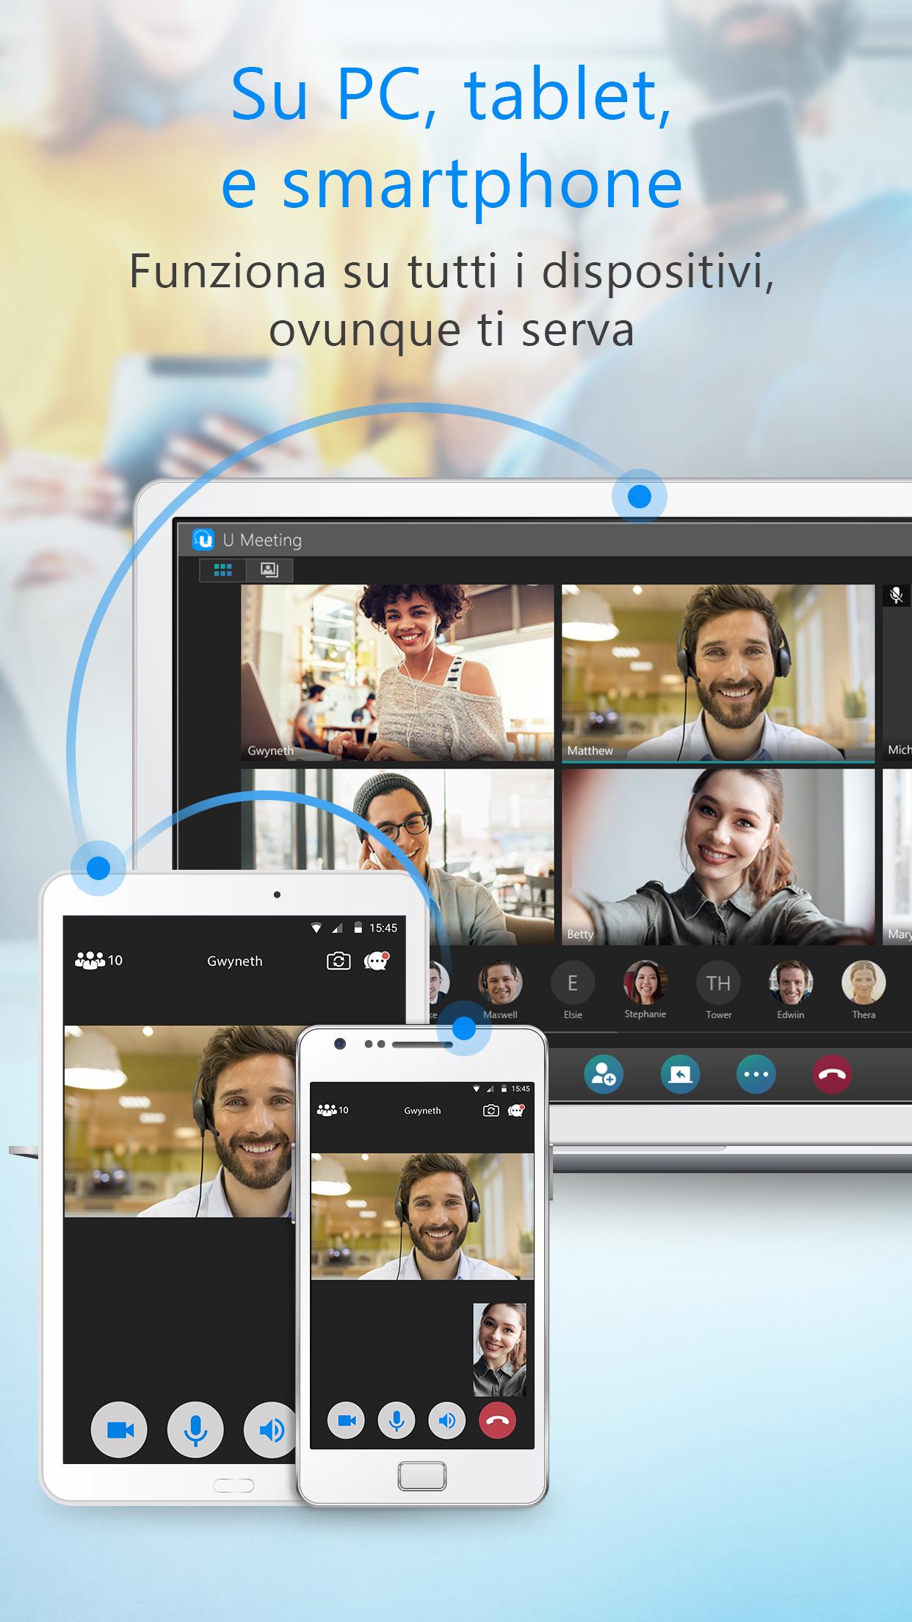The width and height of the screenshot is (912, 1622).
Task: Tap the main video on the phone
Action: click(422, 1216)
